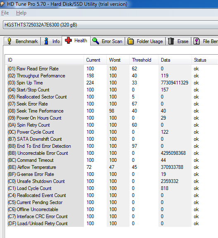Sort by the Status column header
Screen dimensions: 218x238
(x=205, y=60)
